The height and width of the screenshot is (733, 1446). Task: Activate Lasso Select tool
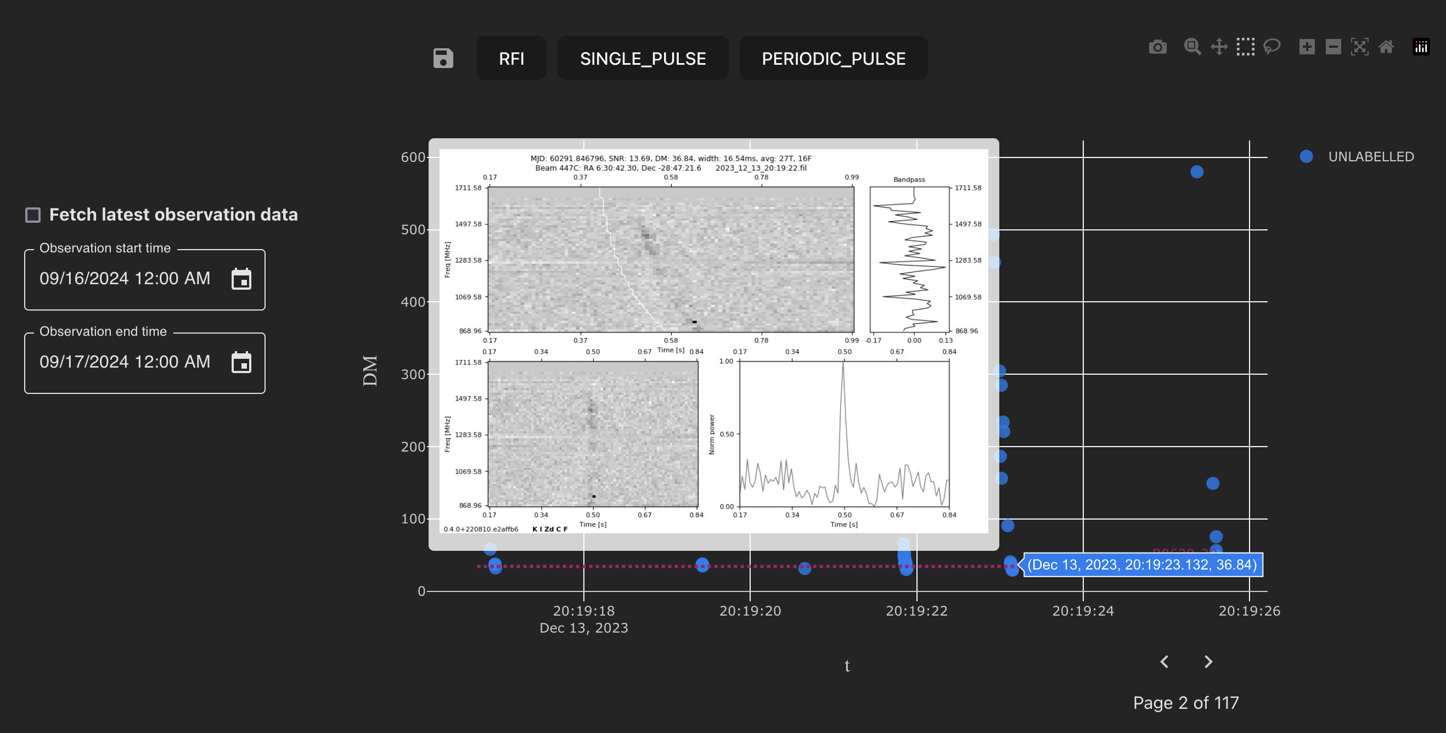point(1271,47)
